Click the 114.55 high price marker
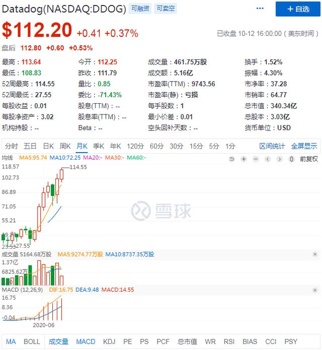 click(x=78, y=167)
